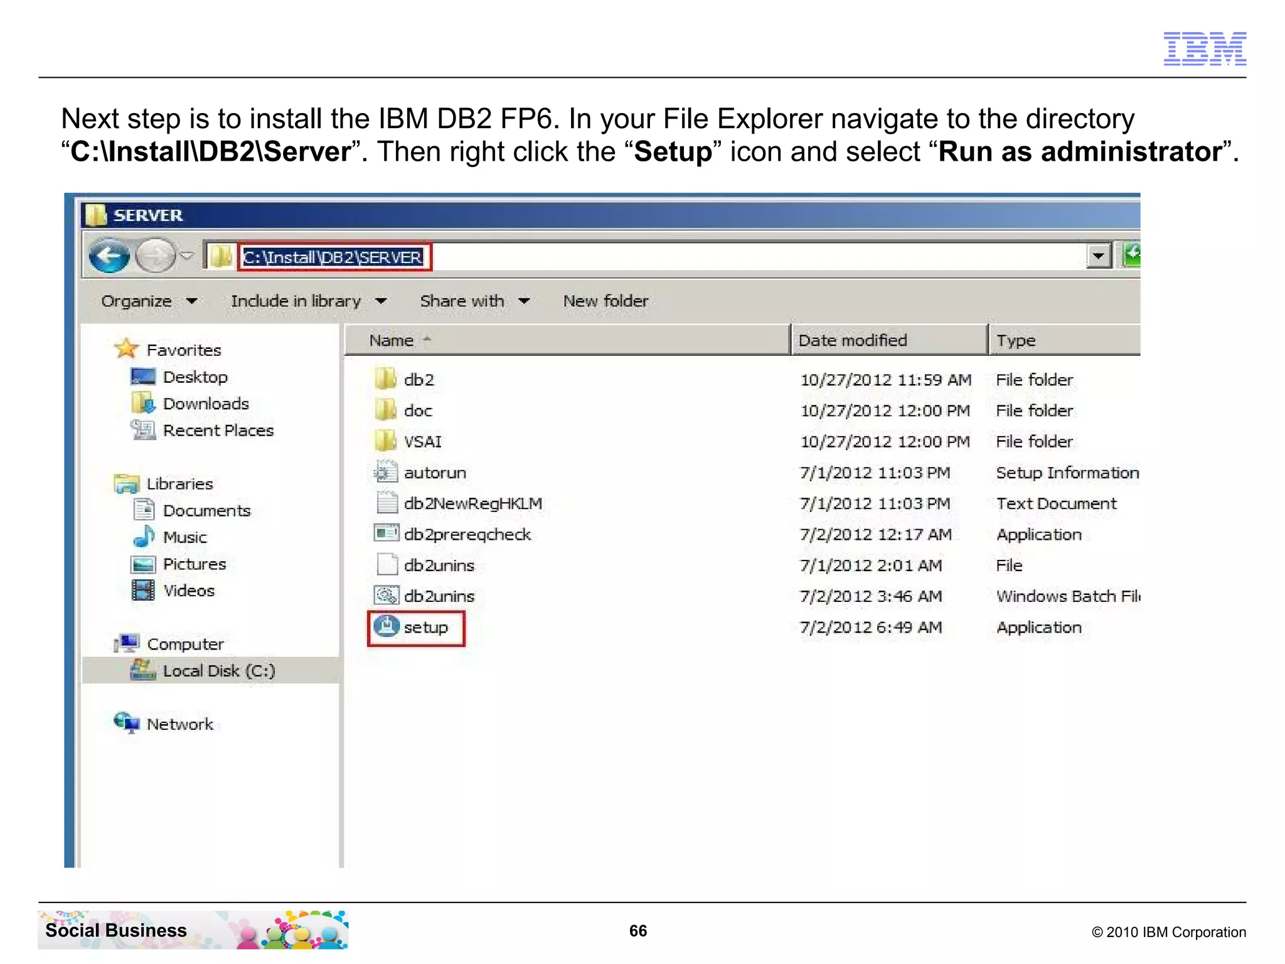The width and height of the screenshot is (1285, 964).
Task: Click the Libraries folder icon
Action: [x=127, y=484]
